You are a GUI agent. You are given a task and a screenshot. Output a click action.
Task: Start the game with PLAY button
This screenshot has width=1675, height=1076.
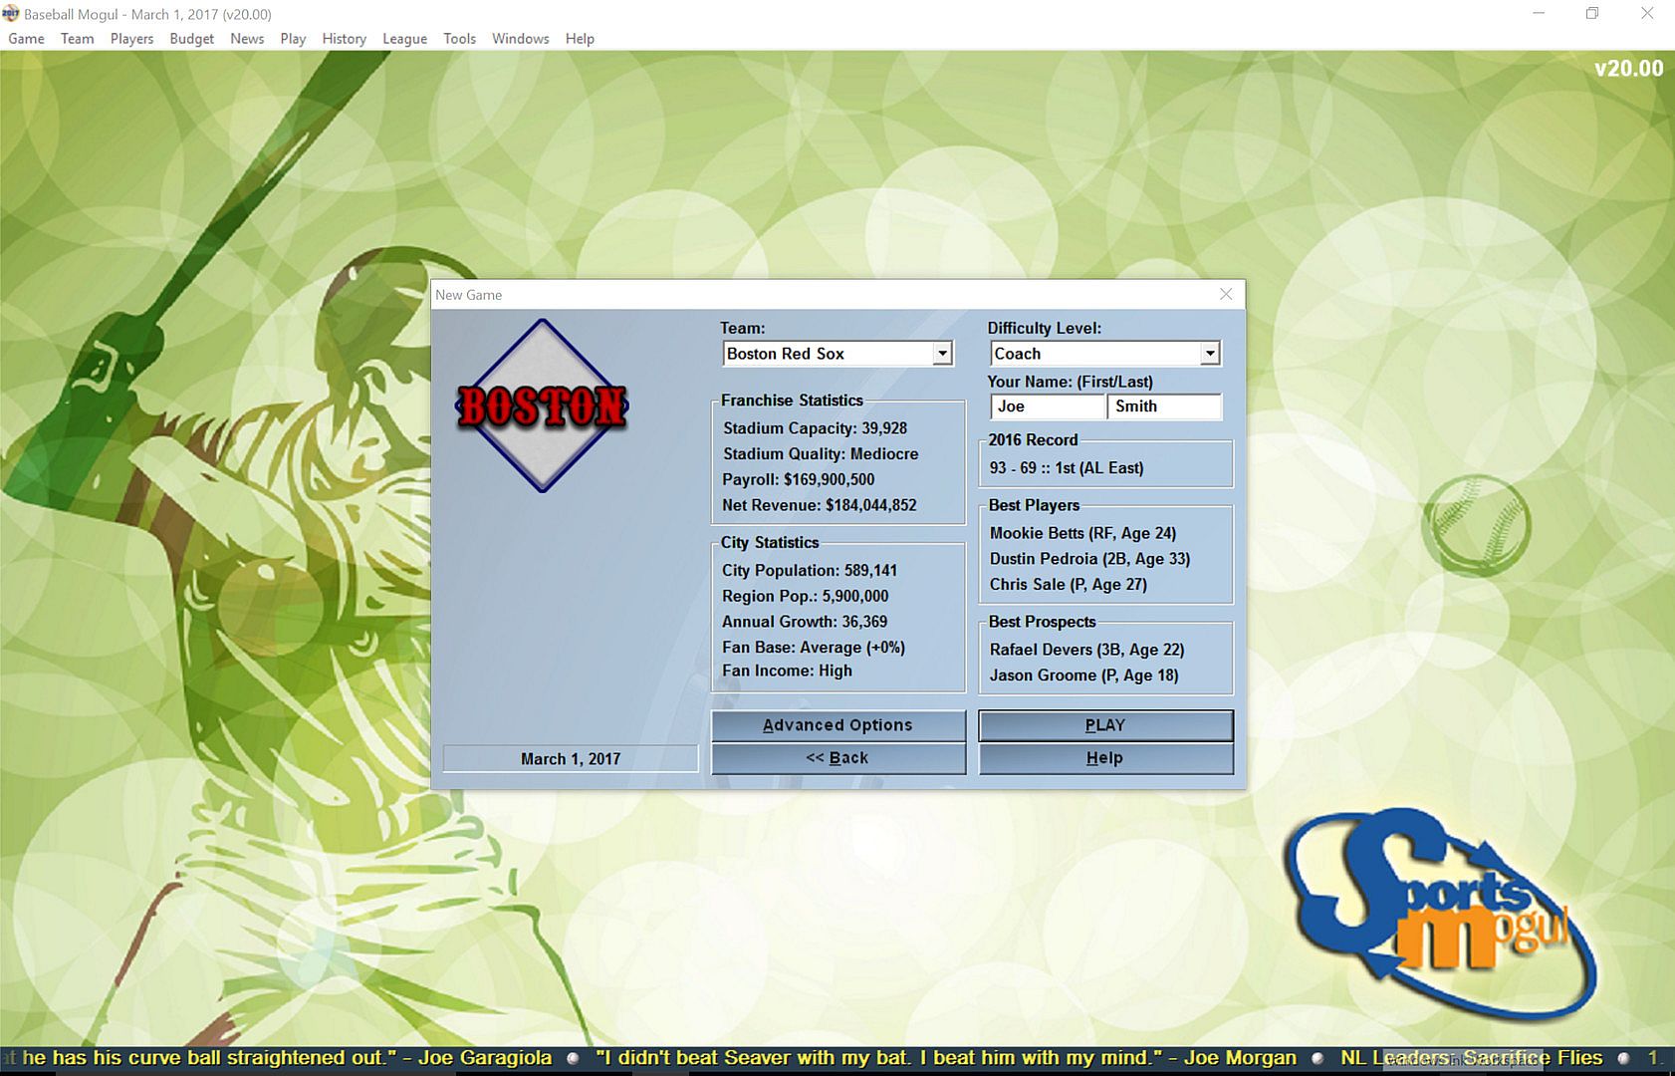tap(1105, 725)
